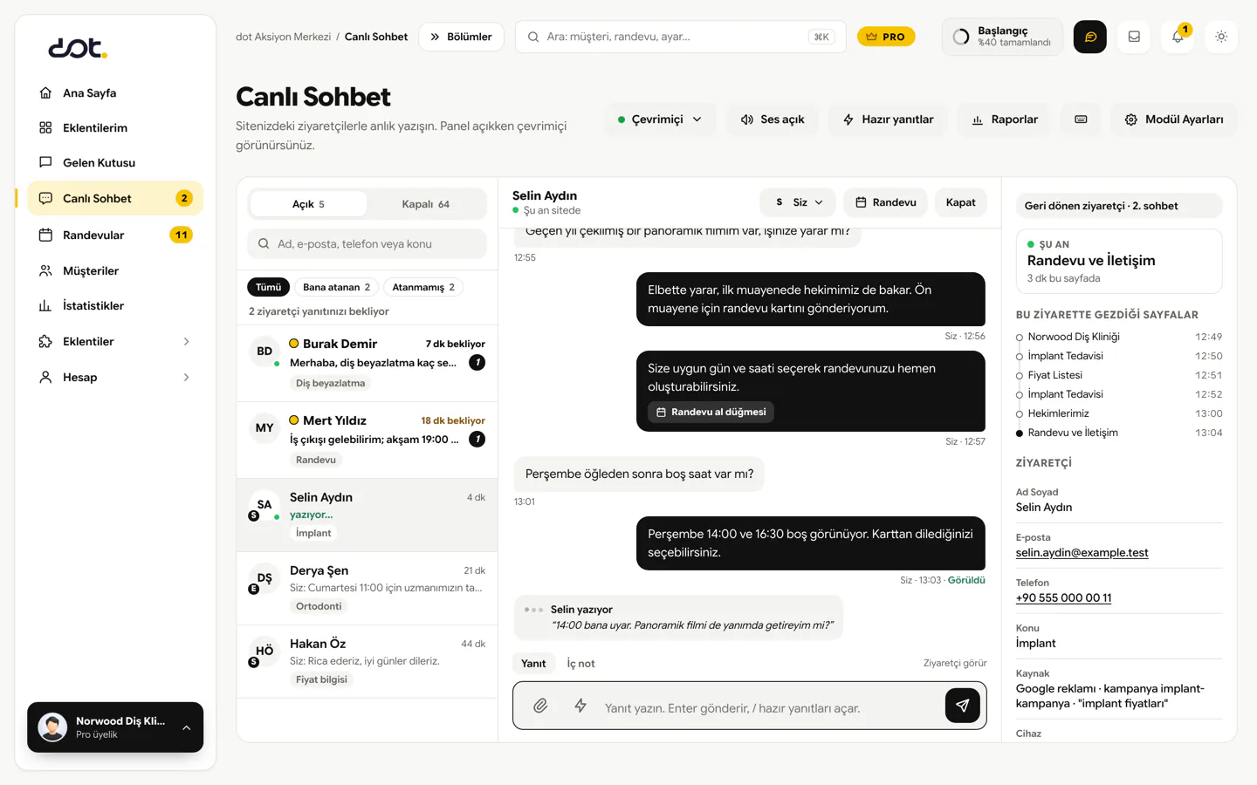Open the notifications bell icon
The width and height of the screenshot is (1257, 785).
coord(1178,37)
